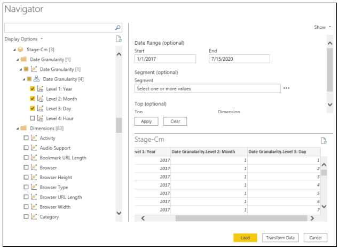Screen dimensions: 339x250
Task: Click the Browser dimension icon
Action: pos(34,167)
